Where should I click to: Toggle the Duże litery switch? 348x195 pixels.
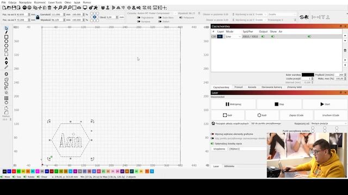160,17
